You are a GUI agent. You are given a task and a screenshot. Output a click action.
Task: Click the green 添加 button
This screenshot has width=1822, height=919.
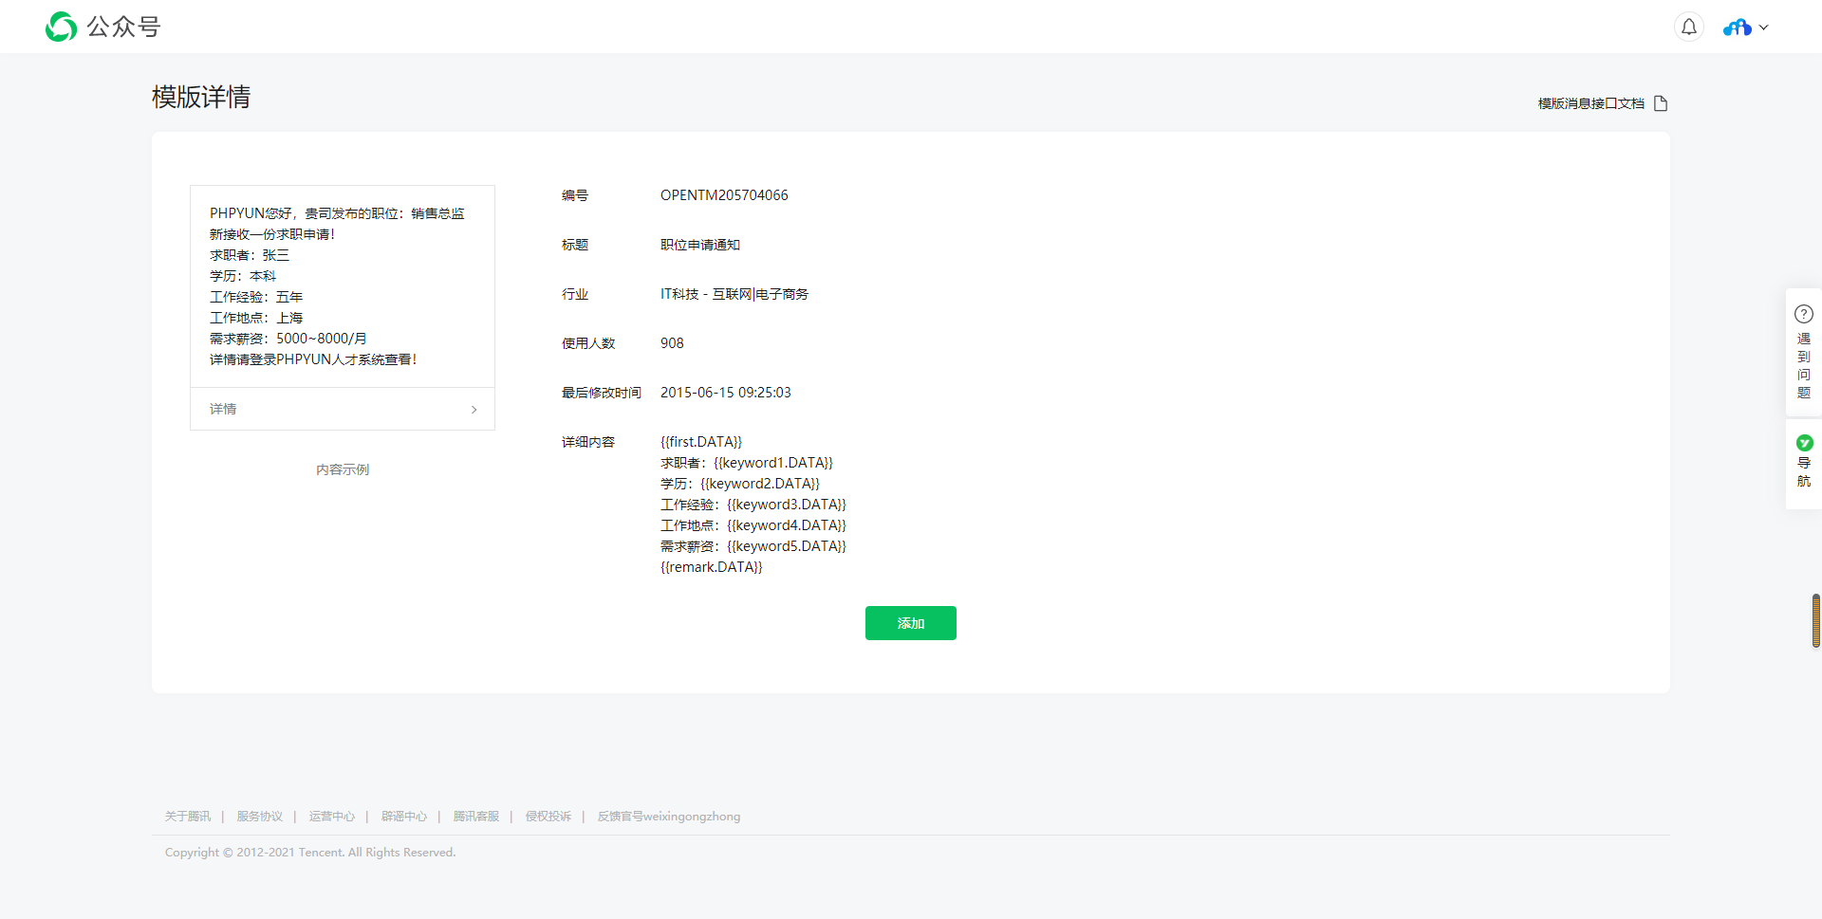coord(911,623)
